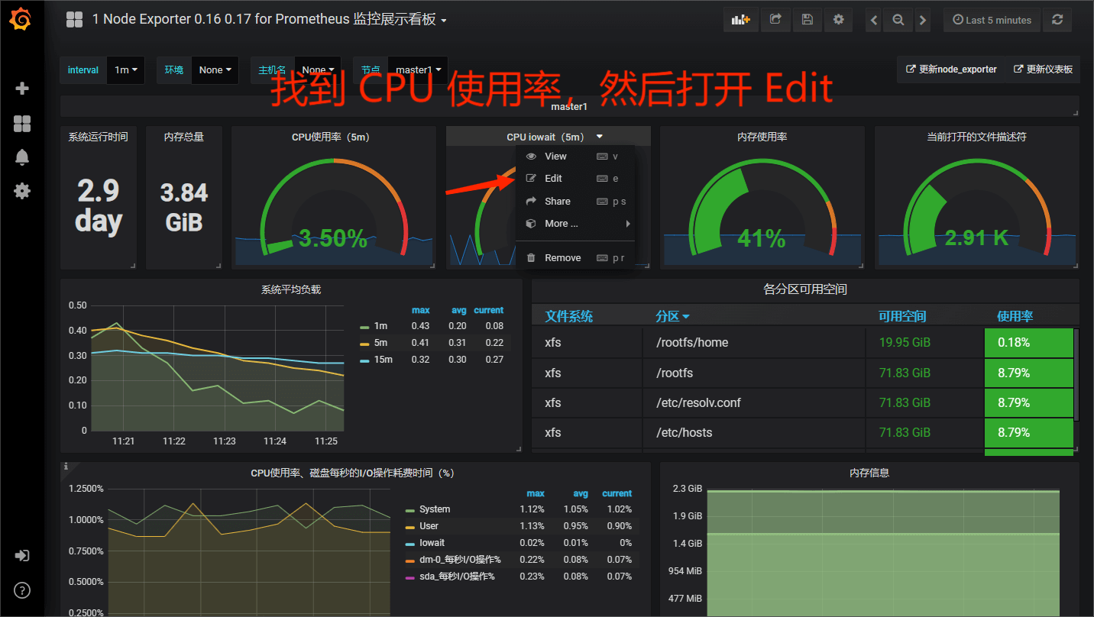This screenshot has width=1094, height=617.
Task: Shift time range forward with right arrow
Action: (923, 21)
